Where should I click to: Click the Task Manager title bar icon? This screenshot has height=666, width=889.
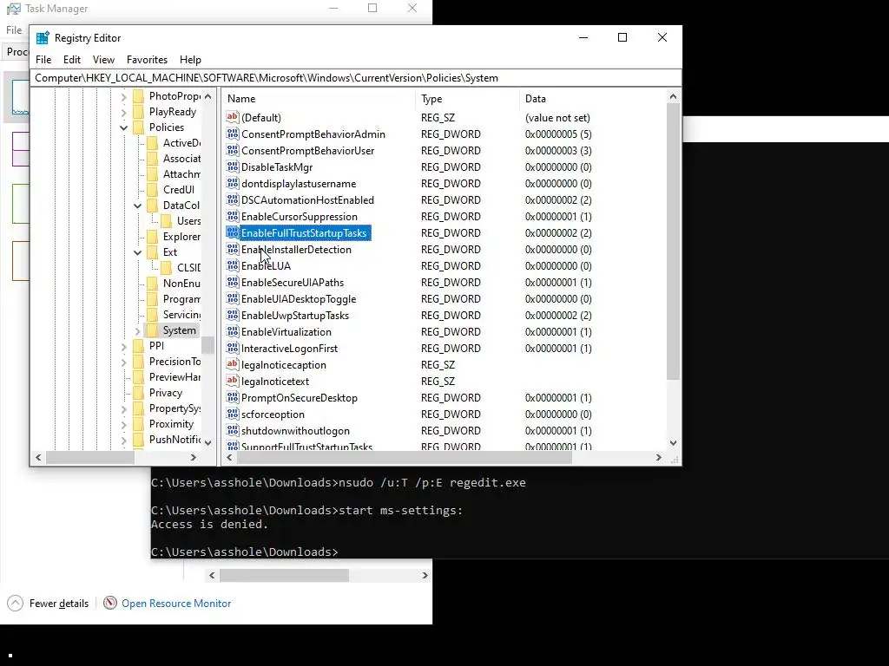tap(14, 9)
